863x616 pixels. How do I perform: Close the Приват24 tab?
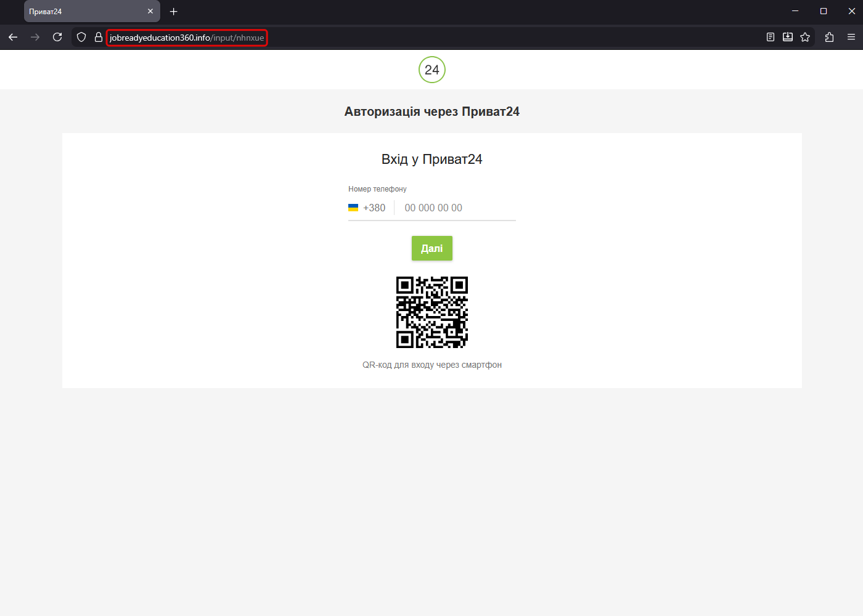tap(150, 12)
